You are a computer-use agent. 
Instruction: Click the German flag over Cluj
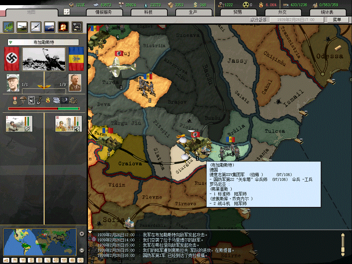(x=119, y=53)
